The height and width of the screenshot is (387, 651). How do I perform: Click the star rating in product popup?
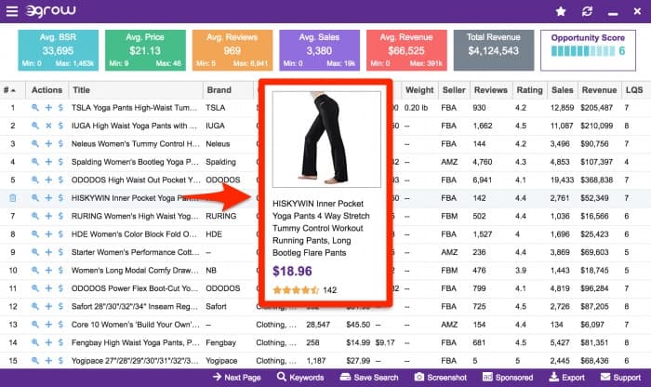tap(296, 290)
